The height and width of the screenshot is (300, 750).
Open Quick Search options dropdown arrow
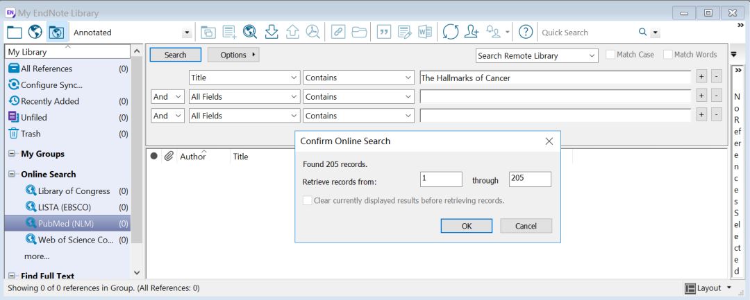656,33
